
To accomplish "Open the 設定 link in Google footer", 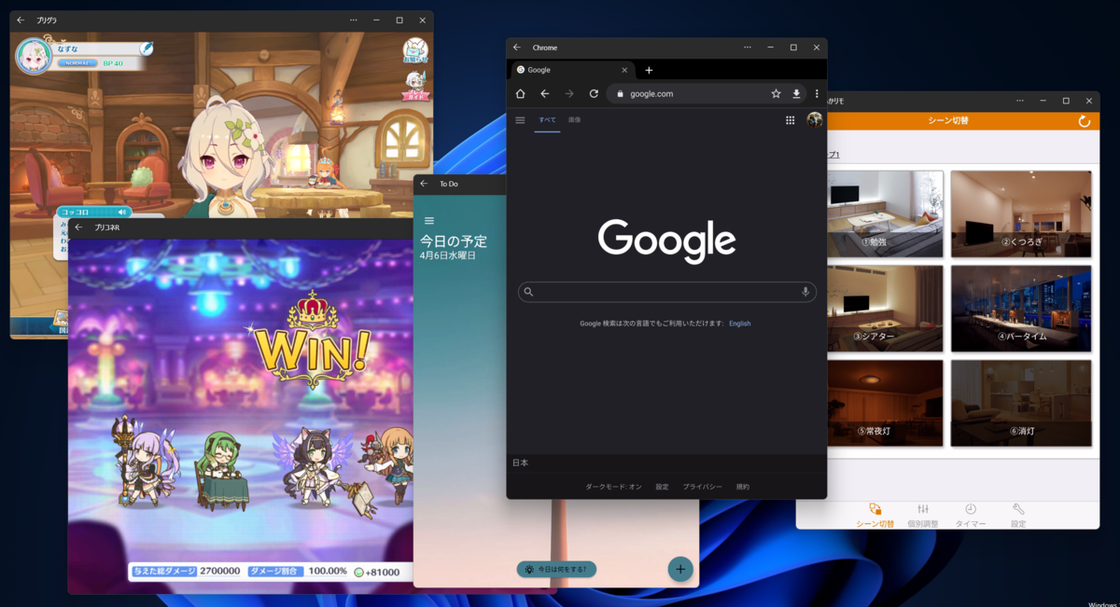I will click(x=662, y=487).
